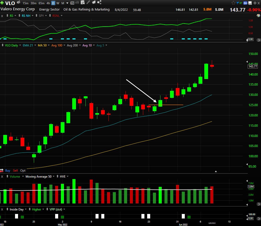The width and height of the screenshot is (261, 226).
Task: Select the D daily timeframe
Action: coord(53,3)
